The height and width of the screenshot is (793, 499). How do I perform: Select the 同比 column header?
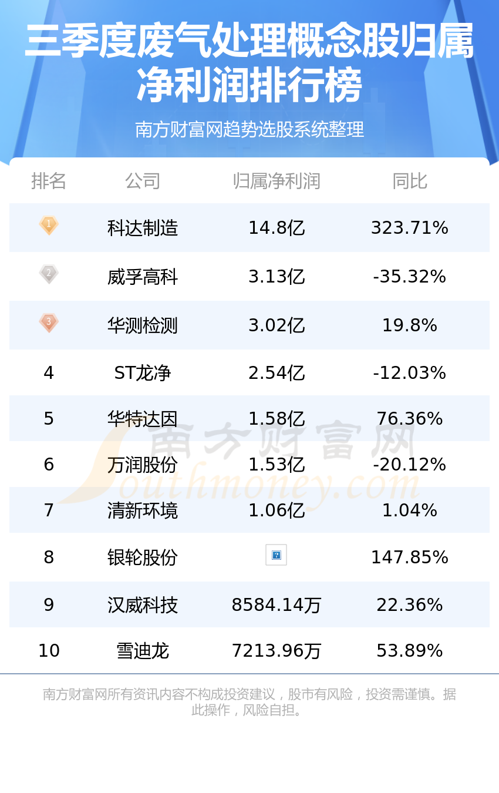(410, 181)
